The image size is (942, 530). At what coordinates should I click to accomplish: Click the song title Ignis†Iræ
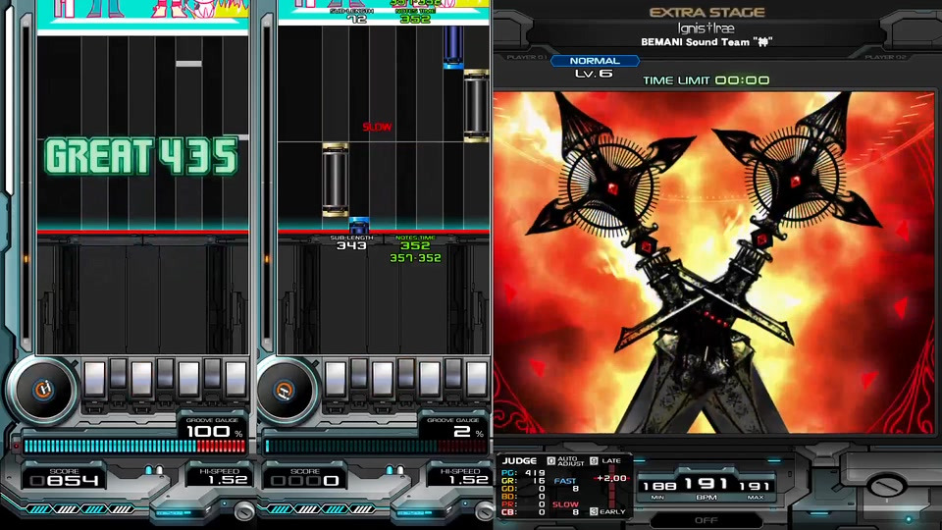click(x=706, y=28)
